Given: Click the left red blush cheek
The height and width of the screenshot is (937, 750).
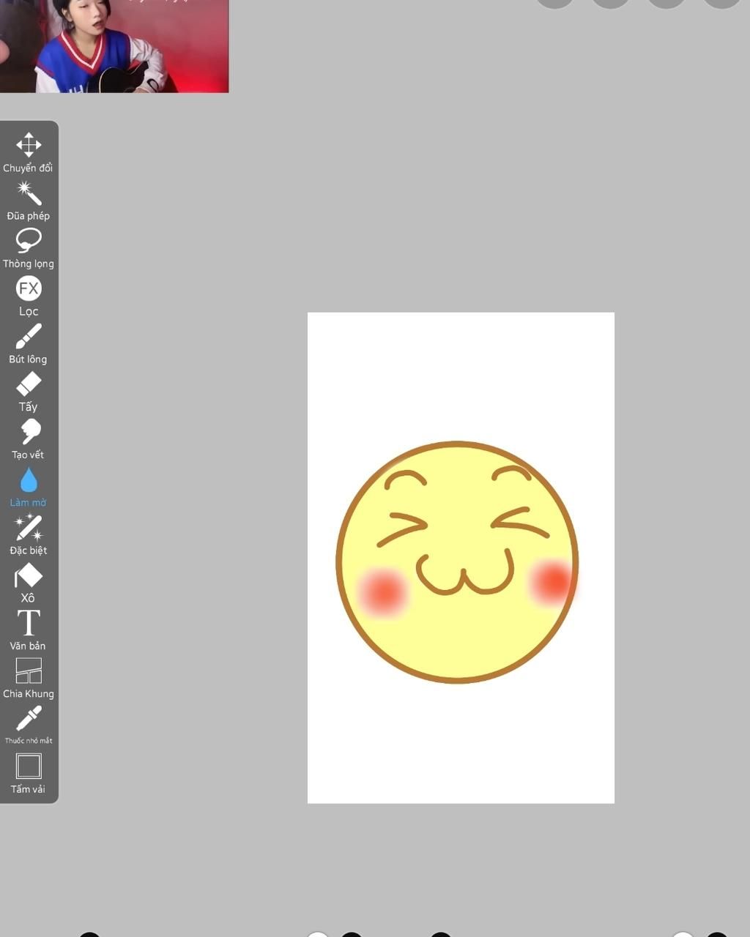Looking at the screenshot, I should tap(382, 591).
